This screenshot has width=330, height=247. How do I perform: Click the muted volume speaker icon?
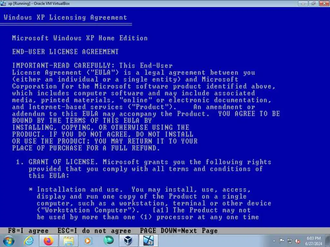pos(297,241)
